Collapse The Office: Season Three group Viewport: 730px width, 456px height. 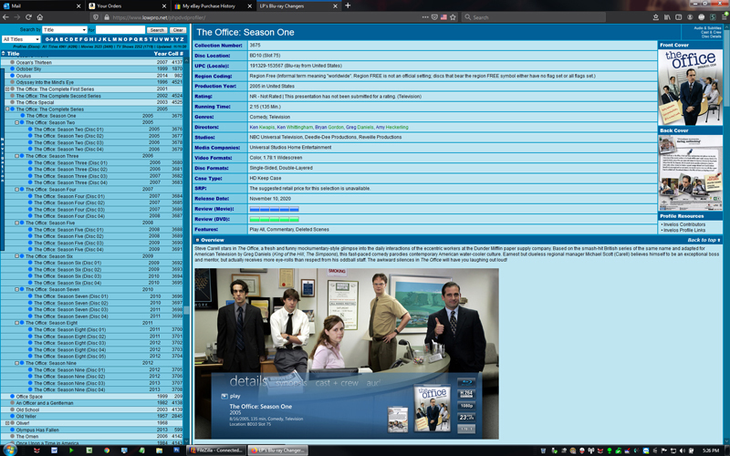click(16, 156)
